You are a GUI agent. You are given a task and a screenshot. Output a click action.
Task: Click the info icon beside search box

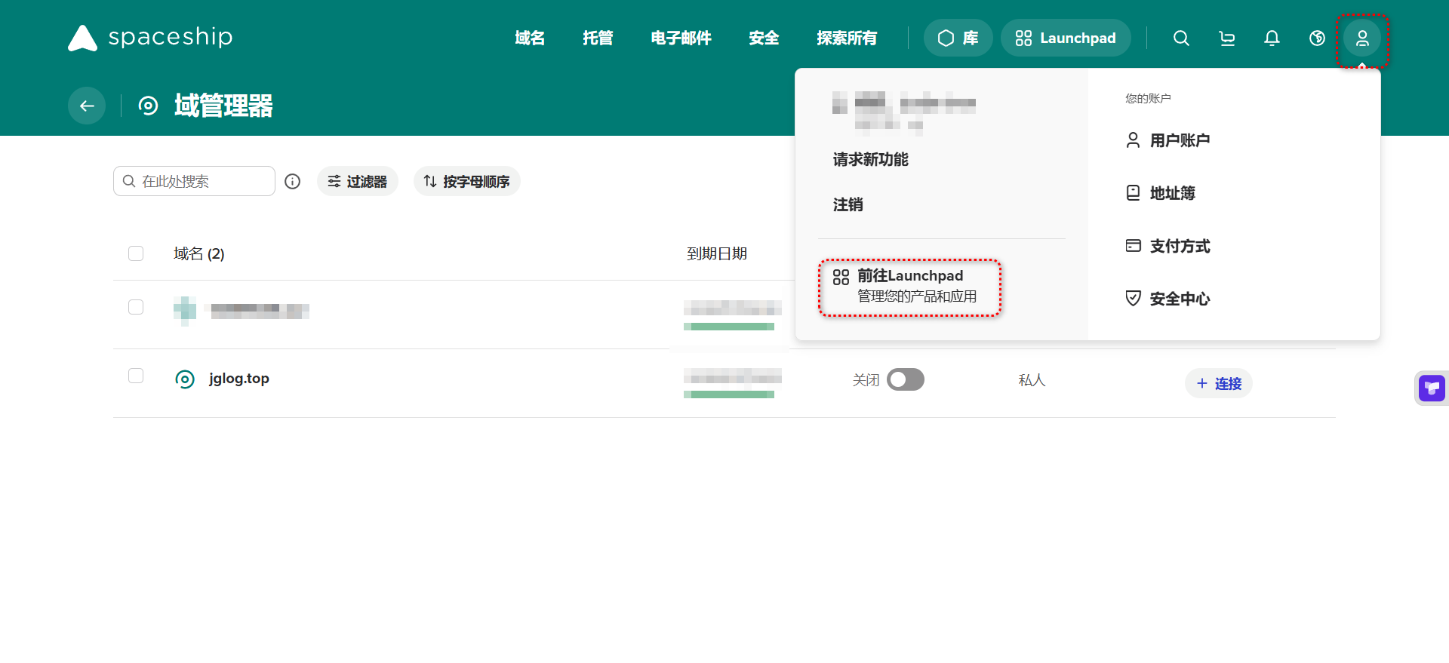click(293, 182)
